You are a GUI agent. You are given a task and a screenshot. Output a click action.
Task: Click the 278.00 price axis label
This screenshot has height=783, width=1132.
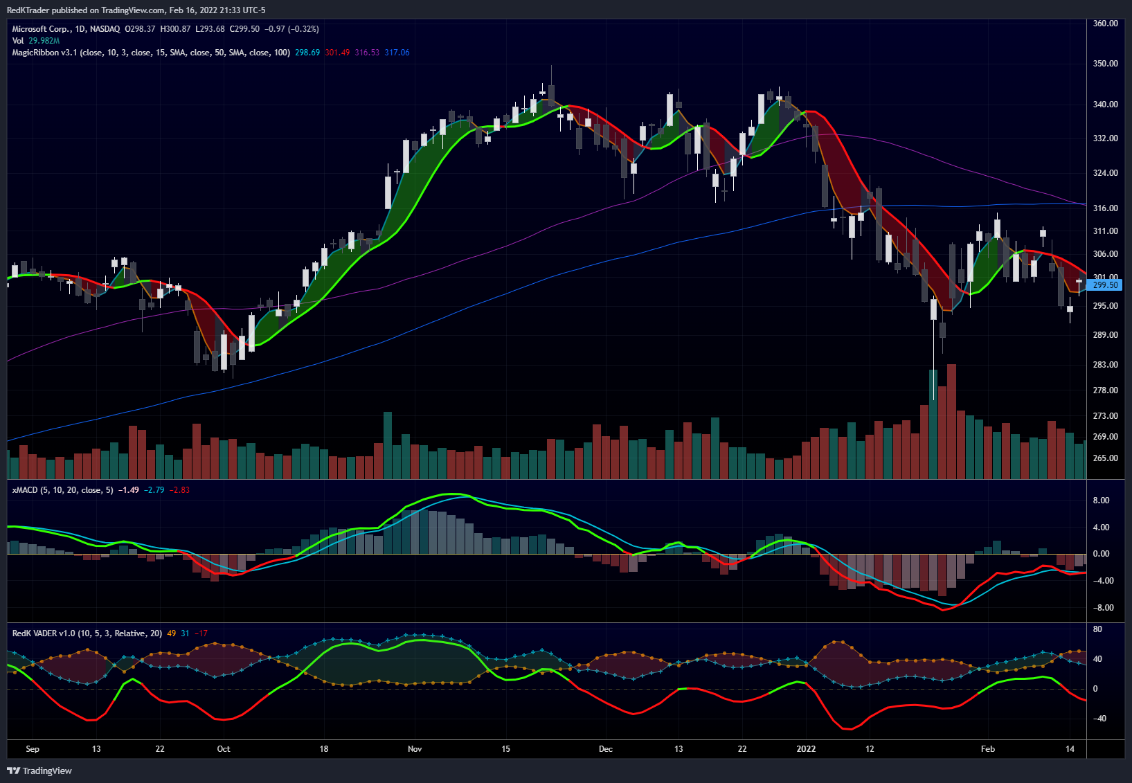[1105, 390]
